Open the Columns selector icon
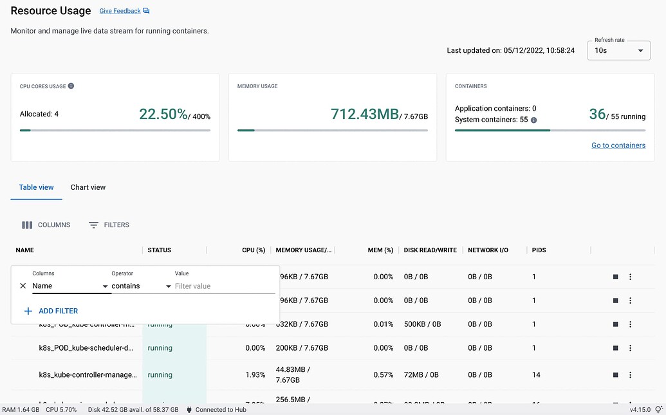 26,225
